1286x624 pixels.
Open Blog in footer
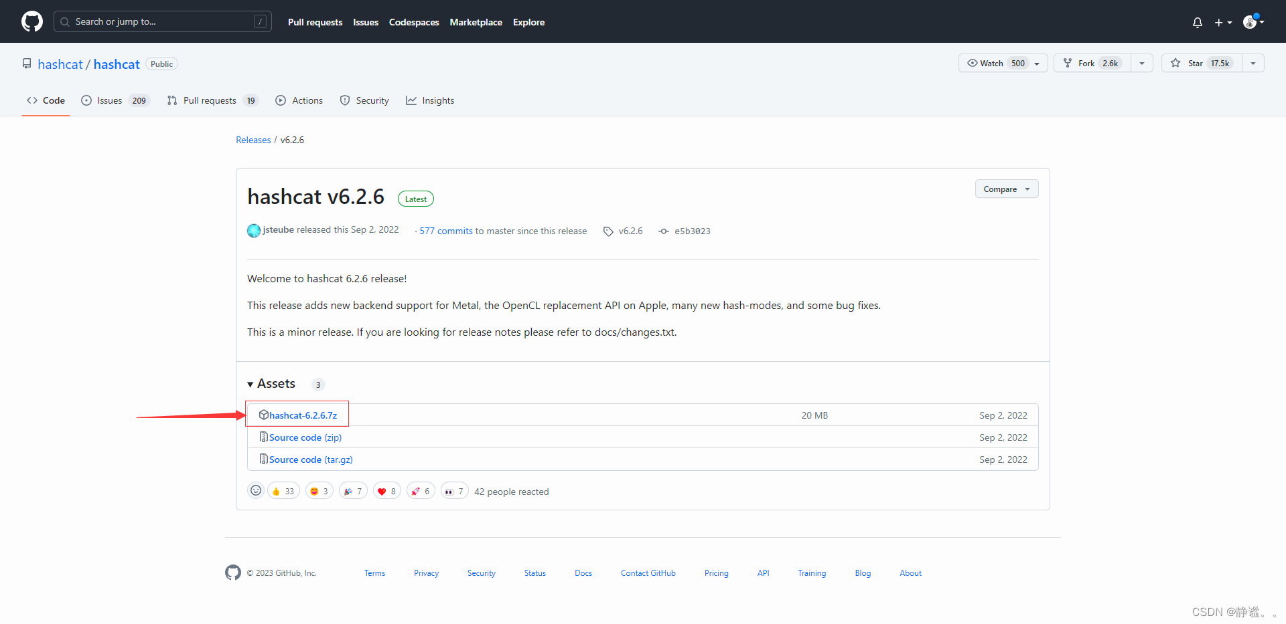tap(863, 573)
